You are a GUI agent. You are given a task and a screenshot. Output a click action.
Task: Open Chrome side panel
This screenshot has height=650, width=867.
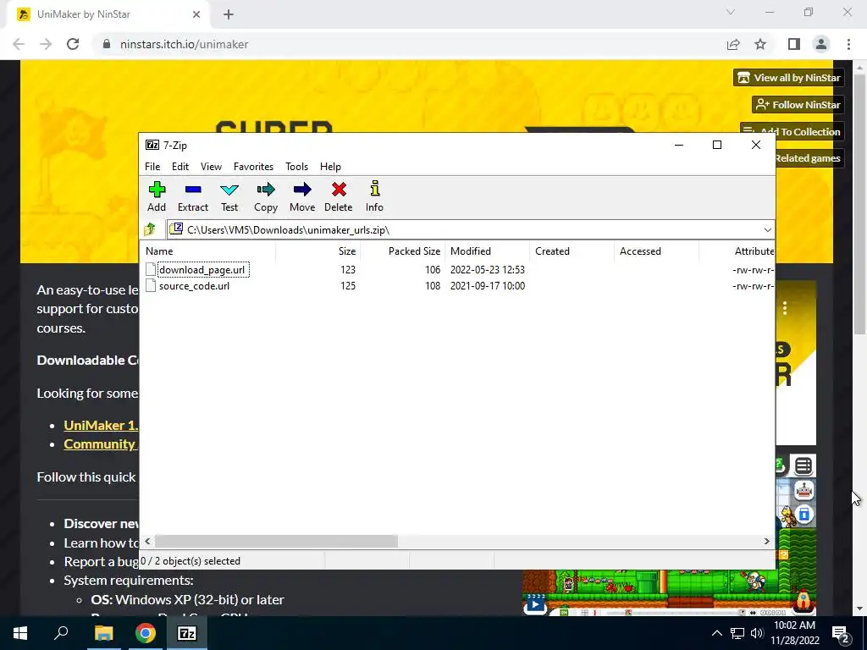tap(794, 44)
